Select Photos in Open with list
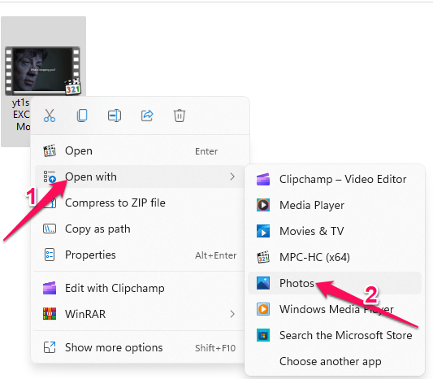433x379 pixels. tap(335, 283)
